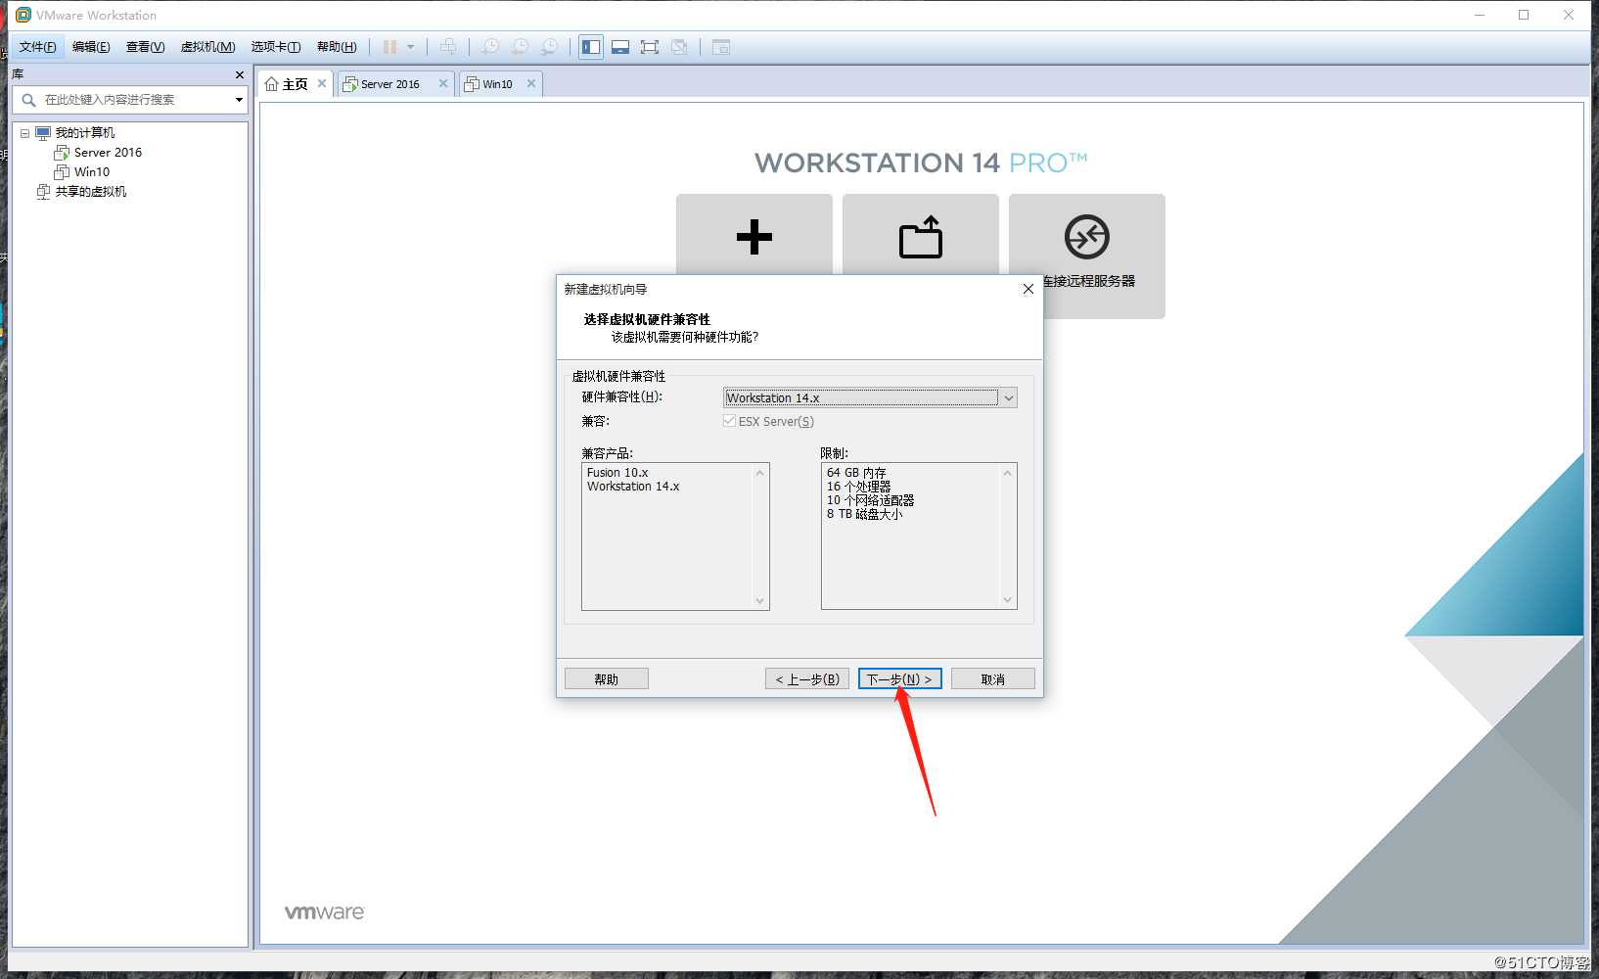1599x979 pixels.
Task: Open the 查看(V) menu
Action: (x=145, y=47)
